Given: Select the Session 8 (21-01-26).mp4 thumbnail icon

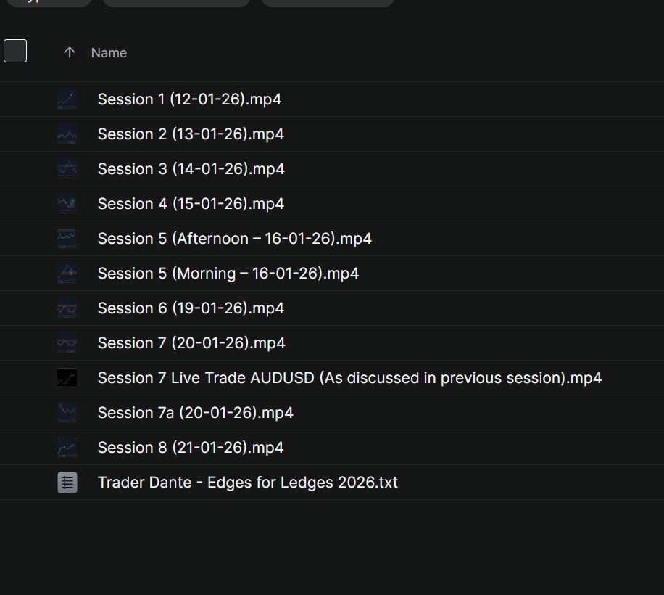Looking at the screenshot, I should coord(67,448).
